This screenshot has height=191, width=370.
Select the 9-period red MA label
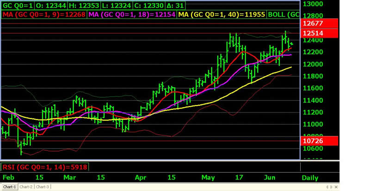tap(44, 15)
